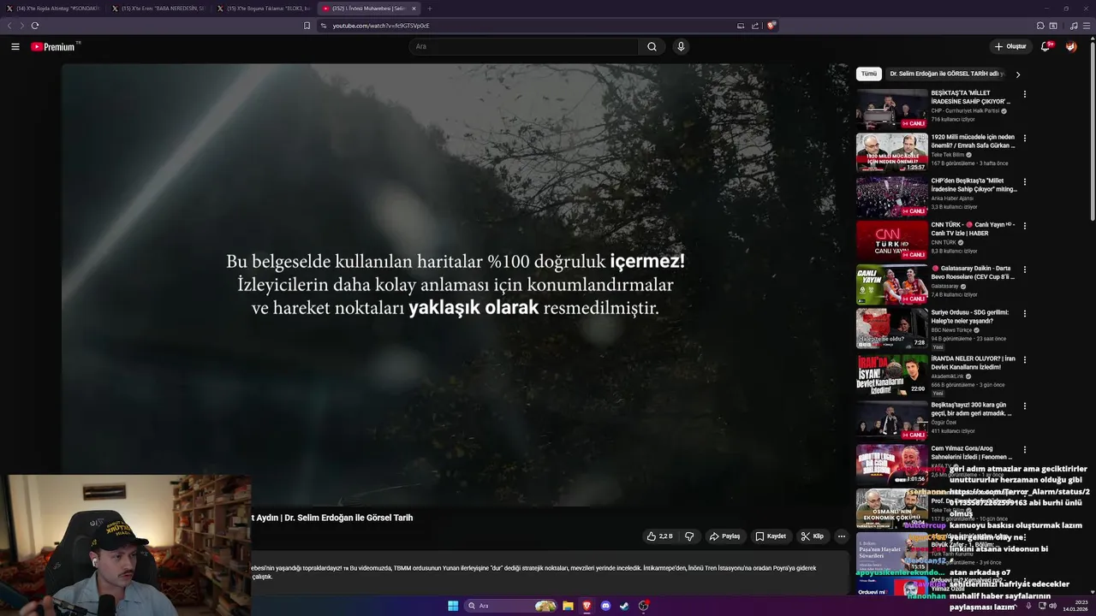
Task: Open Brave sidebar toggle in toolbar
Action: [x=1054, y=26]
